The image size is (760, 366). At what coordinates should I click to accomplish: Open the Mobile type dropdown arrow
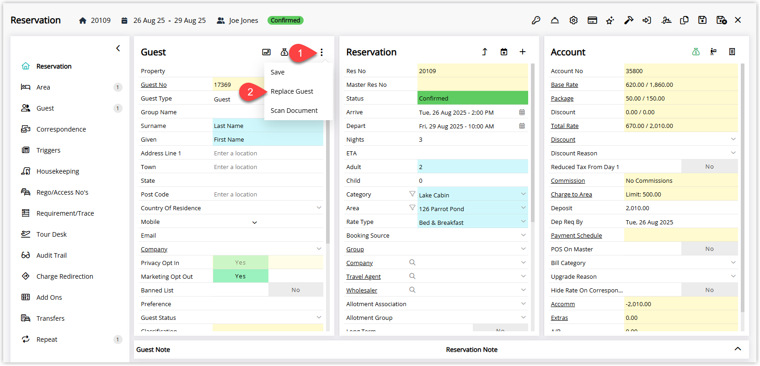click(x=255, y=223)
